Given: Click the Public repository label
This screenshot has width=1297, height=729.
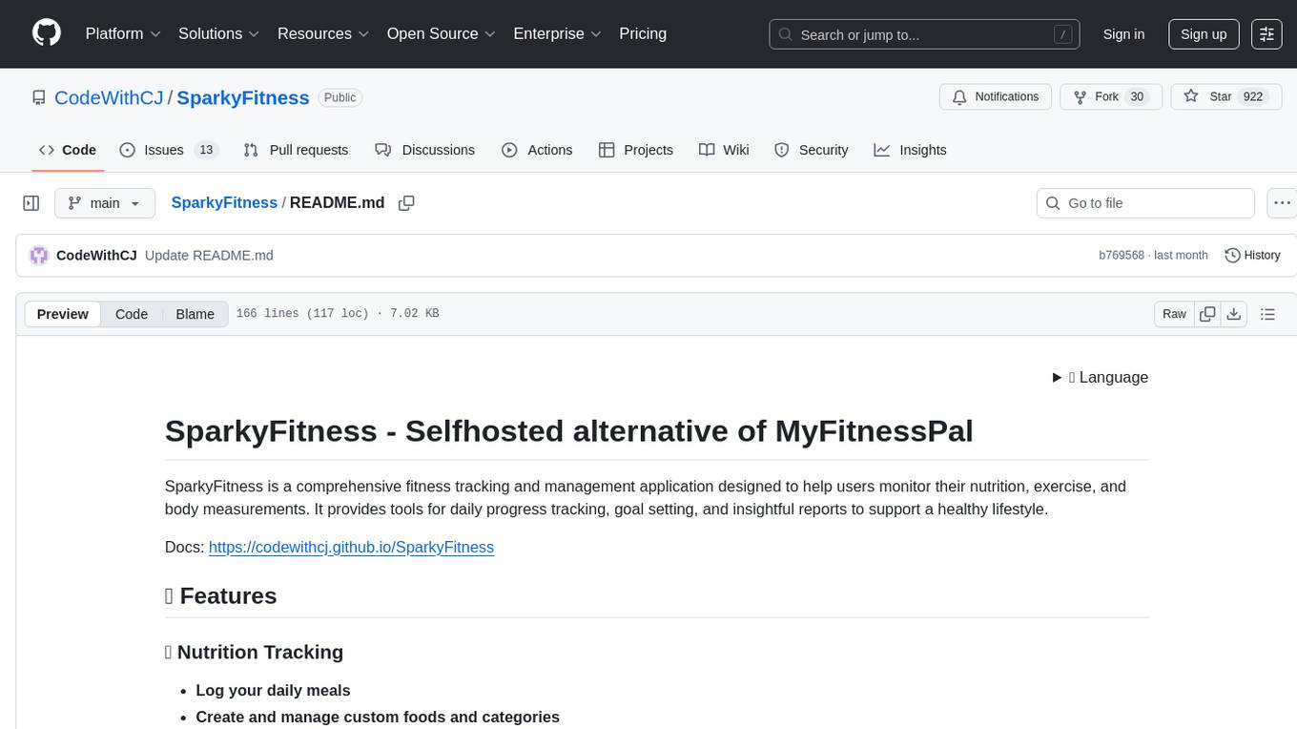Looking at the screenshot, I should 340,97.
